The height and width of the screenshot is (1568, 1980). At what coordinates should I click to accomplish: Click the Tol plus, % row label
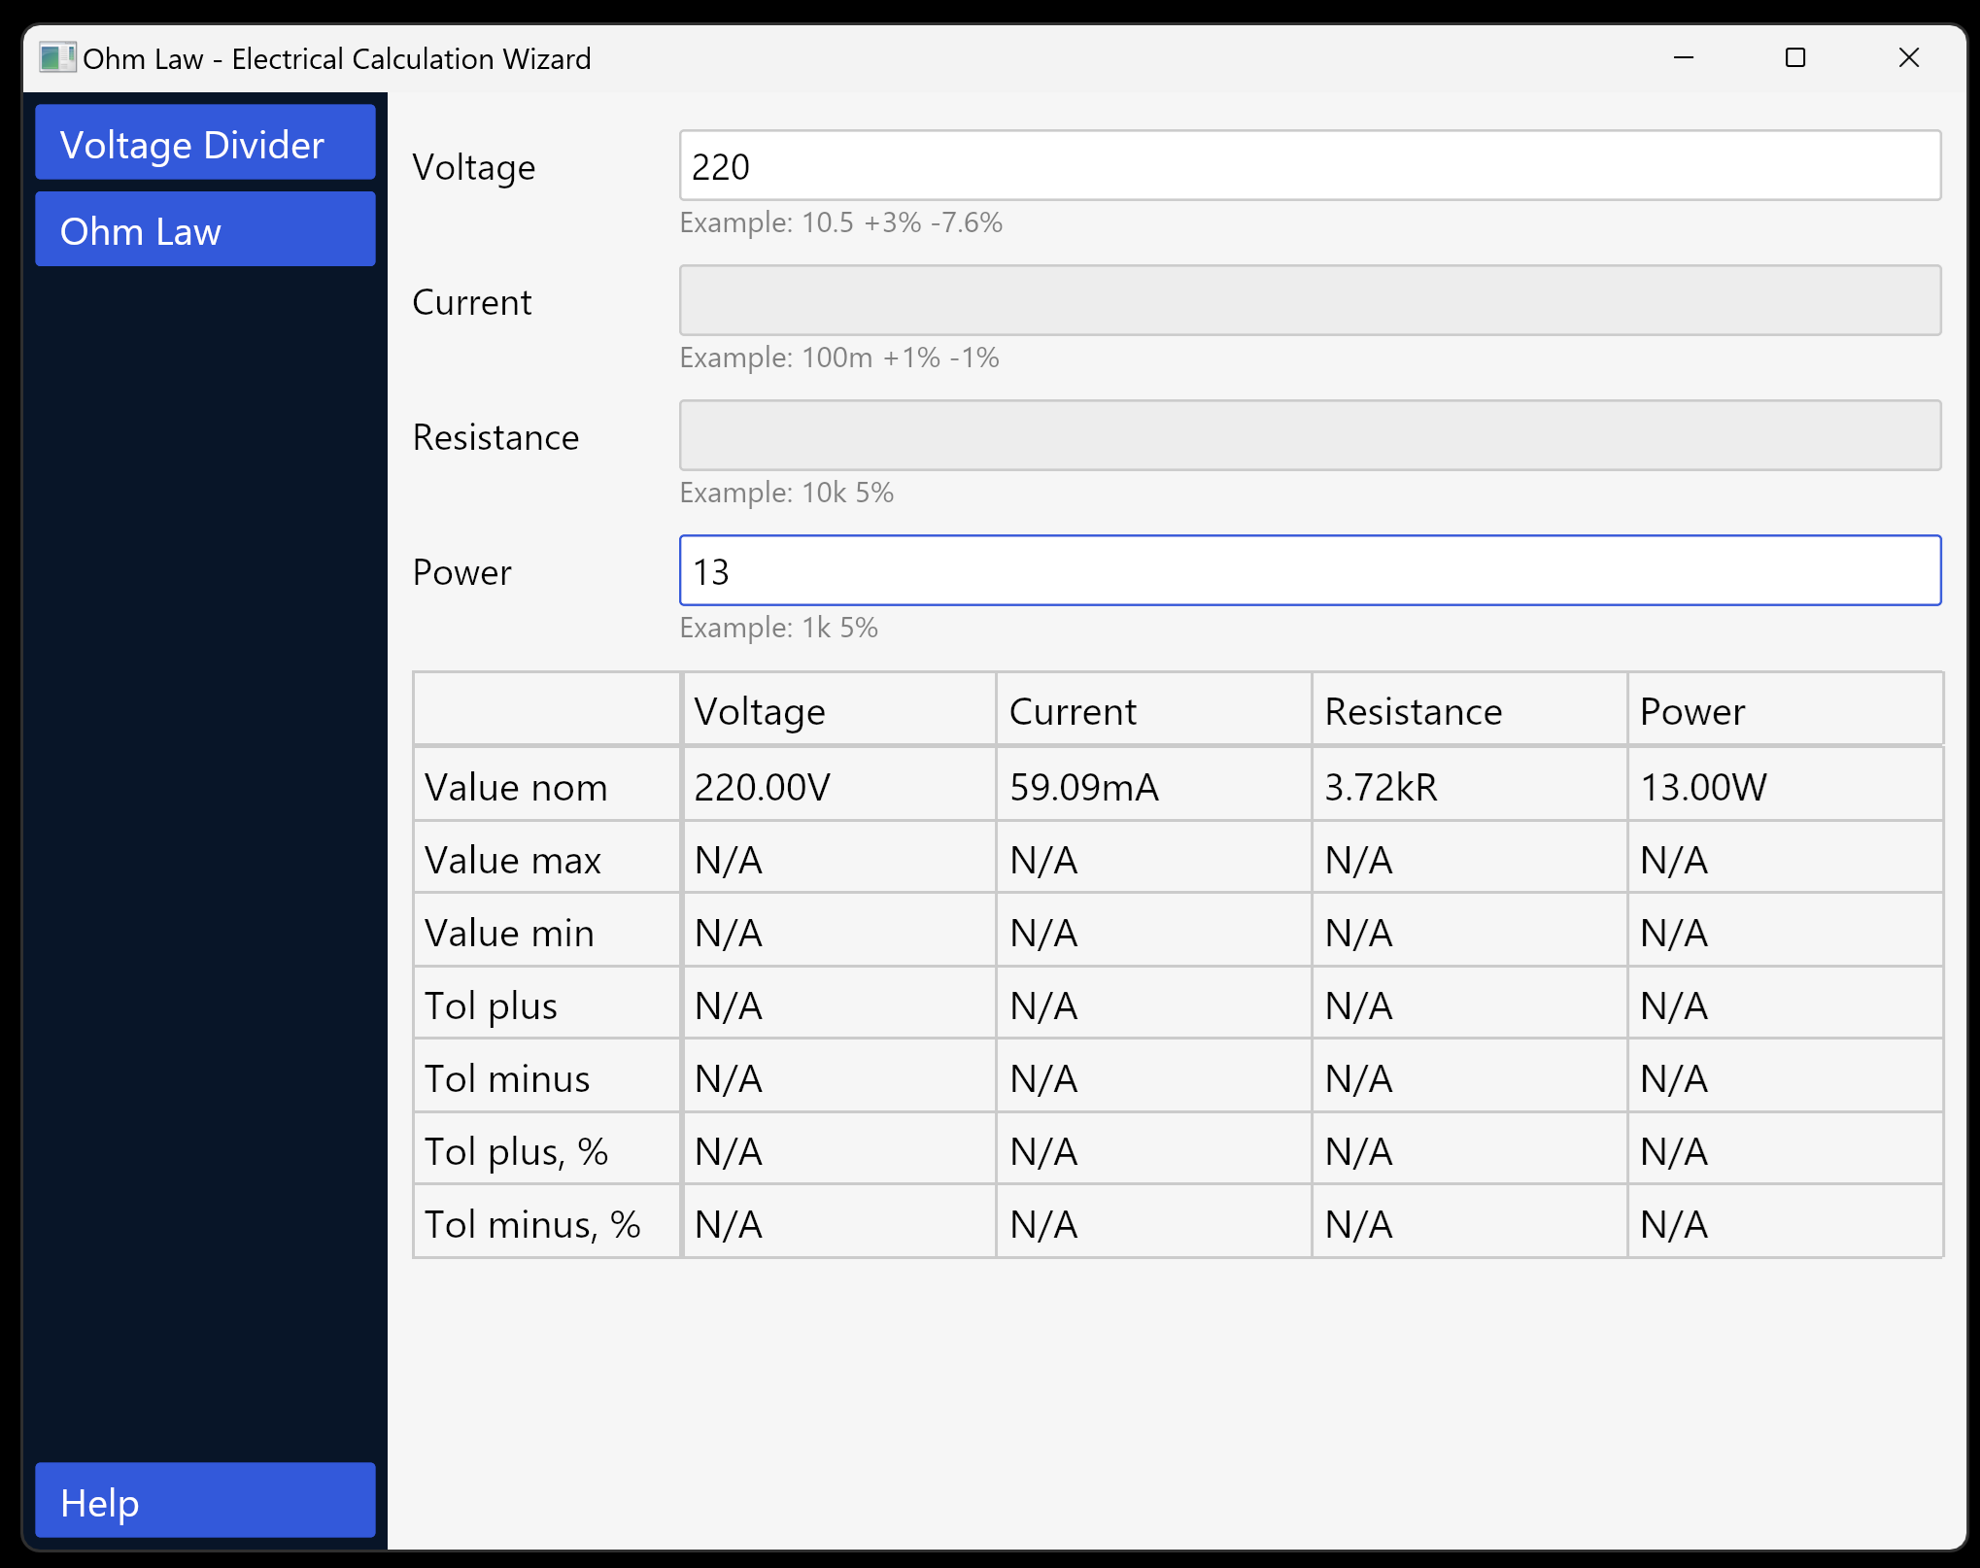(x=515, y=1150)
